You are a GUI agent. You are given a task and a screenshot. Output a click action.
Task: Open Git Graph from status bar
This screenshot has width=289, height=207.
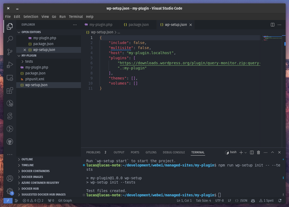click(65, 201)
